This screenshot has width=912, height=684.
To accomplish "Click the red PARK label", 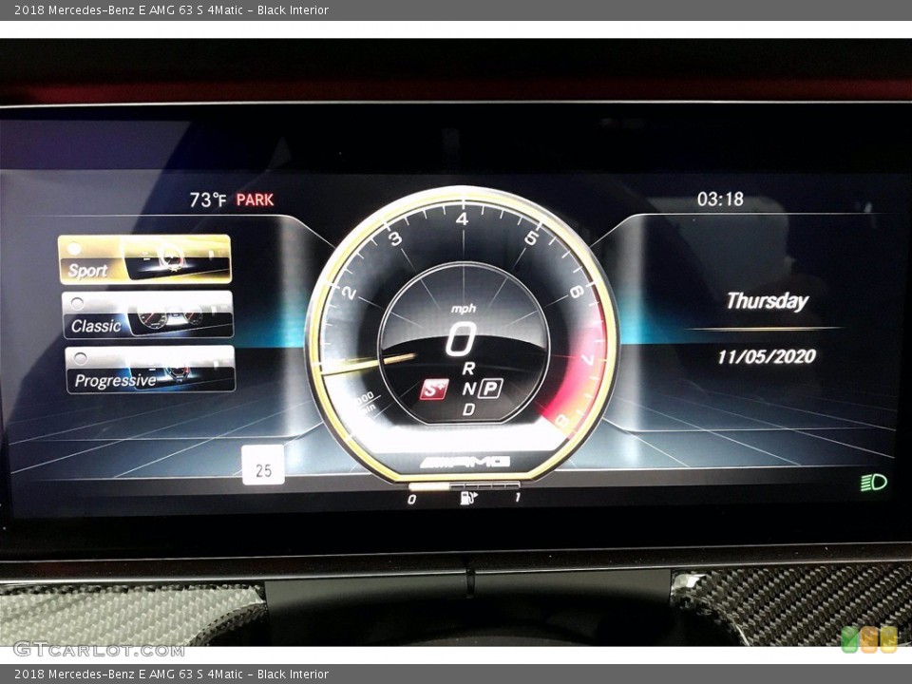I will click(255, 200).
